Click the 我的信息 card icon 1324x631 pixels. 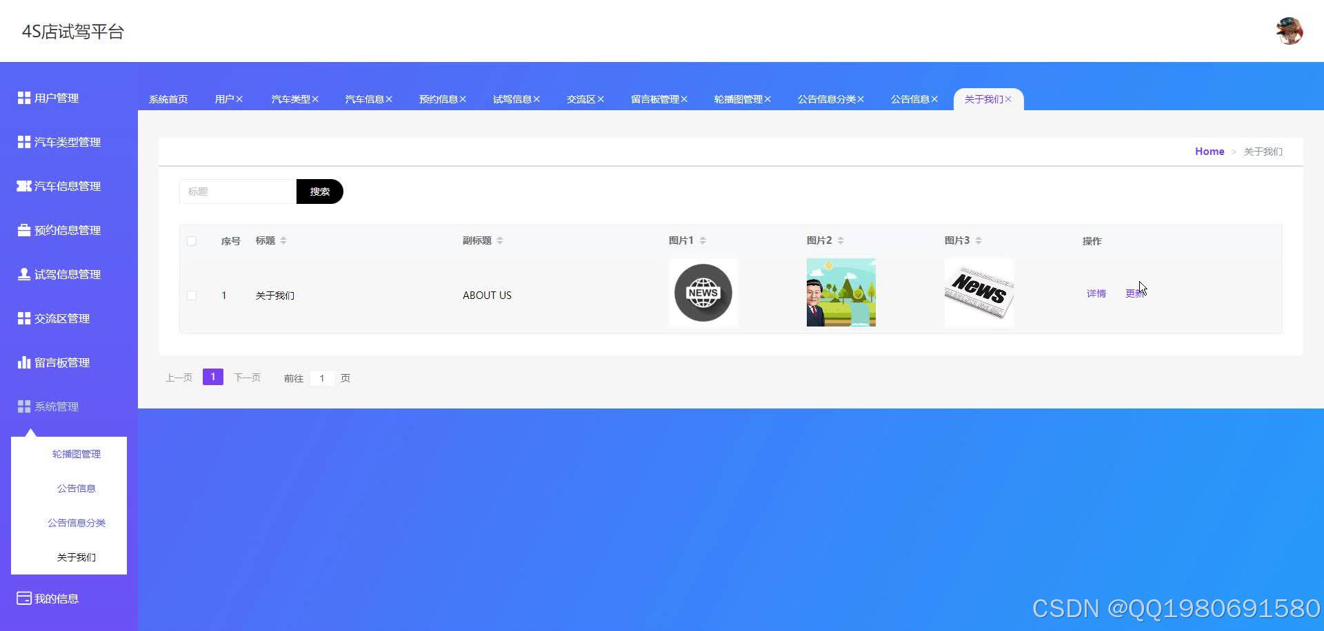point(24,599)
